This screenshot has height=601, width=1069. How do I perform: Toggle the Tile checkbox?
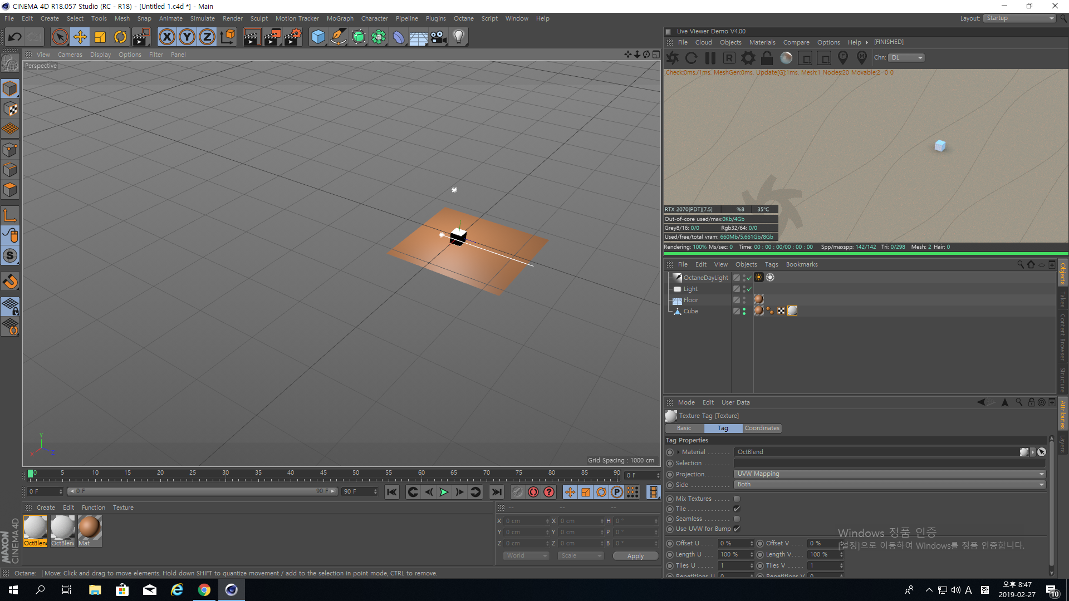point(737,509)
